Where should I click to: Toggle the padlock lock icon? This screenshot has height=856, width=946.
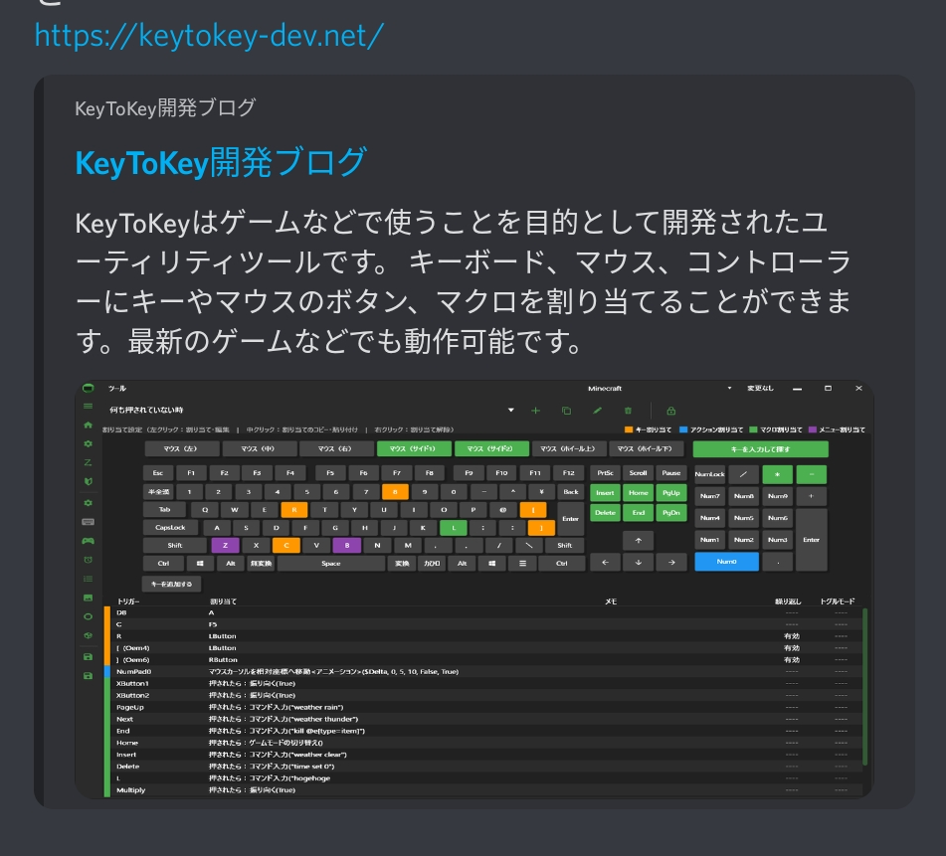[670, 410]
